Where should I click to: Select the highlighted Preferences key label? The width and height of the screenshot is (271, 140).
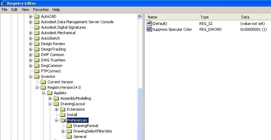[x=77, y=120]
